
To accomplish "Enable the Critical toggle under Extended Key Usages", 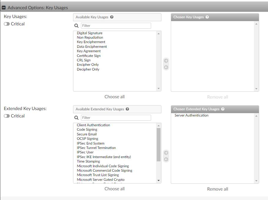I will point(6,116).
